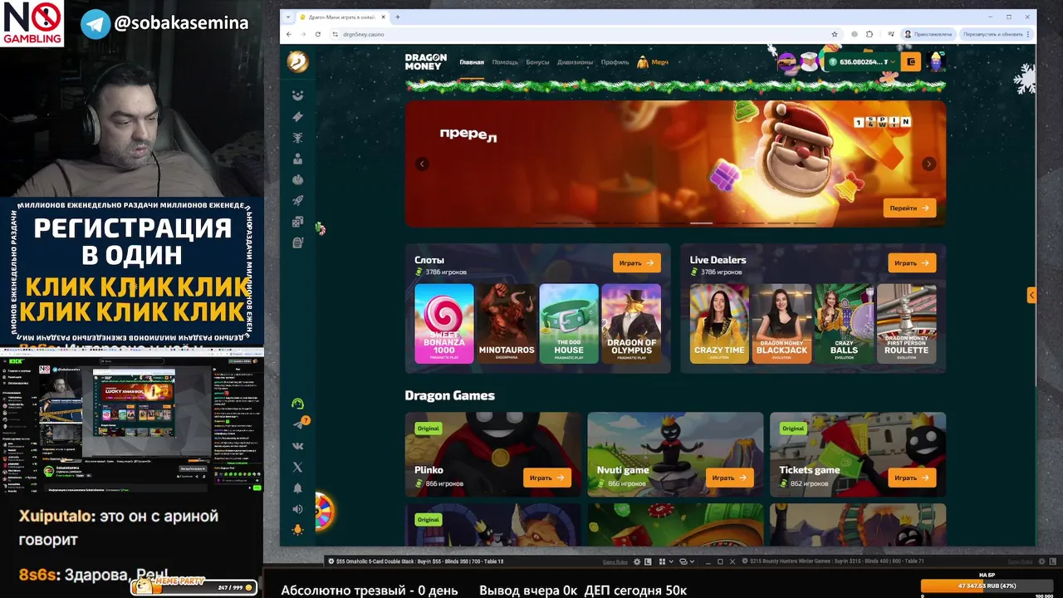Image resolution: width=1063 pixels, height=598 pixels.
Task: Go to next banner slide
Action: (928, 164)
